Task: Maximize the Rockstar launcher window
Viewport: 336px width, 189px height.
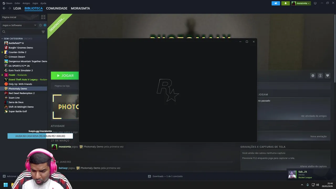Action: [247, 42]
